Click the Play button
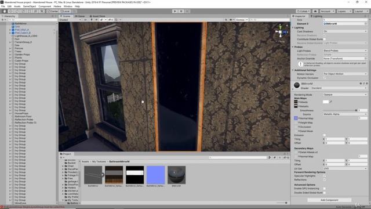 coord(175,11)
